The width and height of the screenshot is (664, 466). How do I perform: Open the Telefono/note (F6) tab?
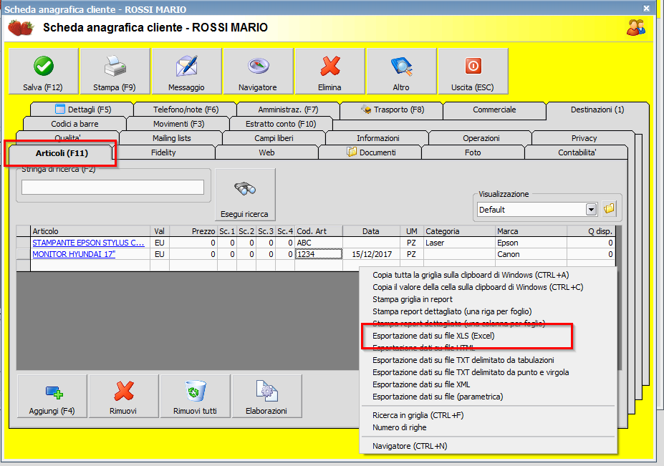(186, 110)
